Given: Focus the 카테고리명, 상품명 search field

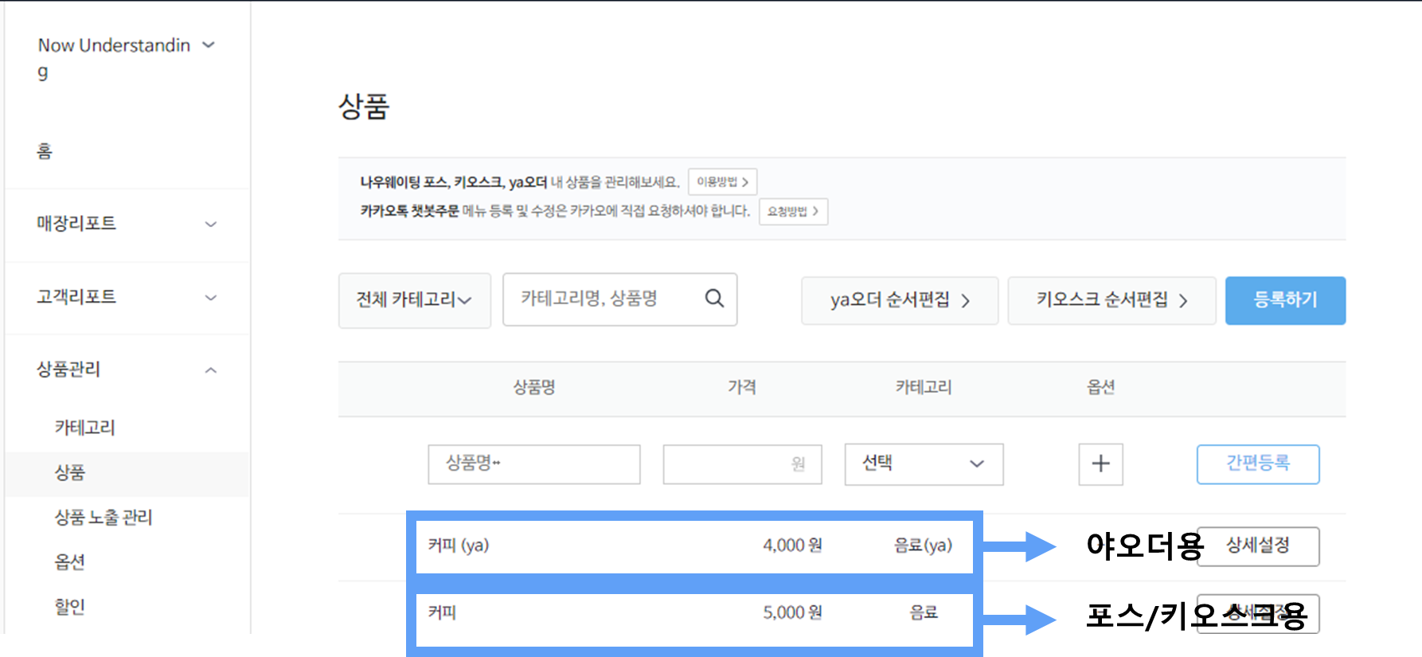Looking at the screenshot, I should pyautogui.click(x=619, y=299).
